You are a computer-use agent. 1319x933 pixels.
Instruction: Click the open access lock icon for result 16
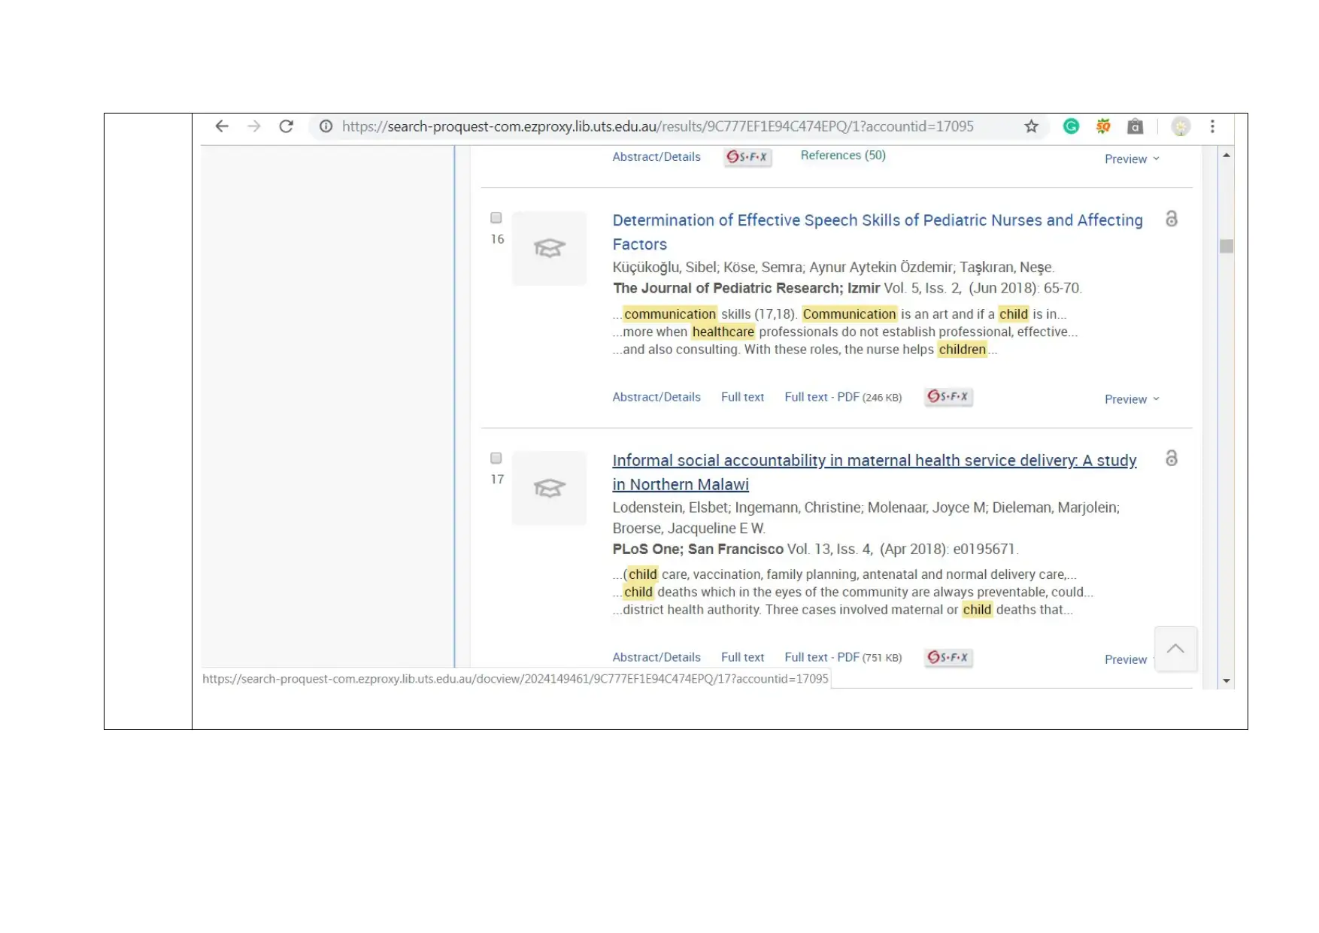click(1171, 219)
